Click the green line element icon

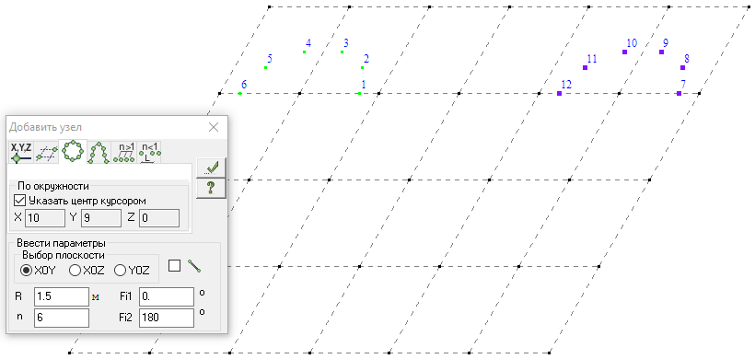(x=194, y=266)
